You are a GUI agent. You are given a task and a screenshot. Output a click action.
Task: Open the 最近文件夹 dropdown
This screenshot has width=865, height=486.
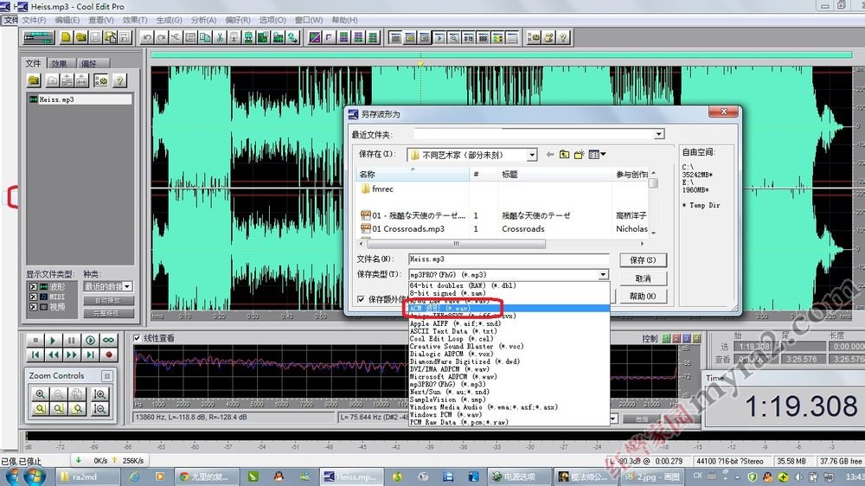point(658,134)
